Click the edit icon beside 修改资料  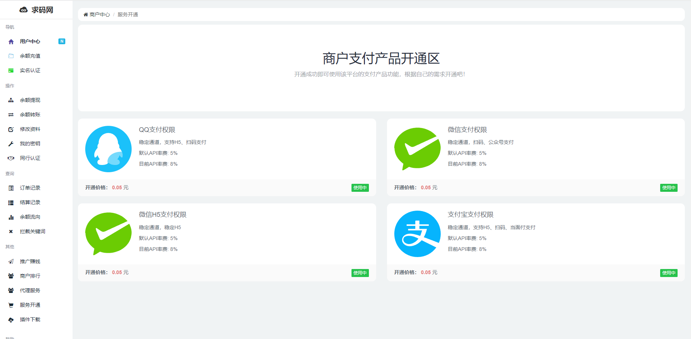point(11,129)
